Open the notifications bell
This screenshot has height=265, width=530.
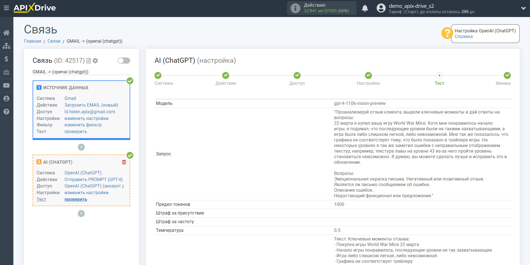[x=365, y=8]
